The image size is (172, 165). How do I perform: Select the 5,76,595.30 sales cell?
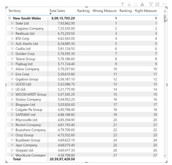point(66,54)
